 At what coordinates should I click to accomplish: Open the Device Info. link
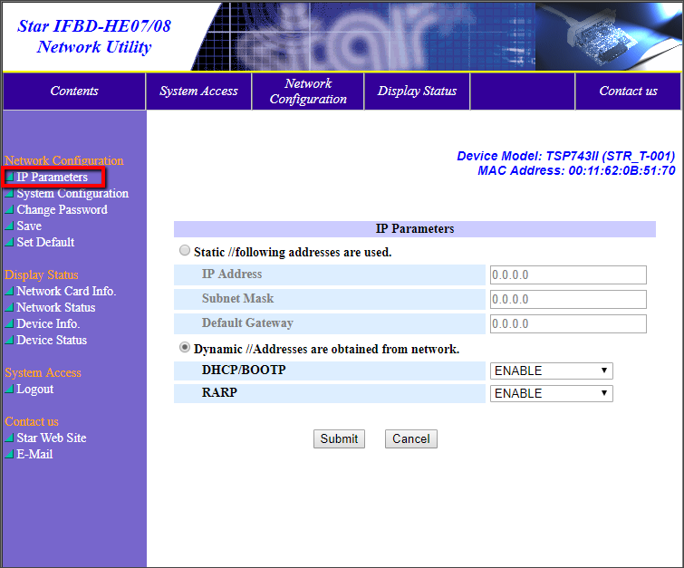tap(48, 323)
